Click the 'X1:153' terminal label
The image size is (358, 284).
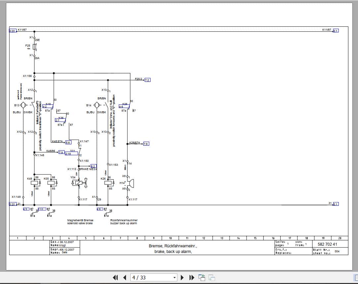(x=113, y=165)
